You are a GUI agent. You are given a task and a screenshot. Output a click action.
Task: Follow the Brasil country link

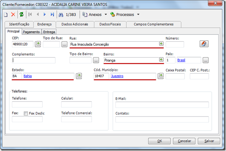tap(181, 60)
